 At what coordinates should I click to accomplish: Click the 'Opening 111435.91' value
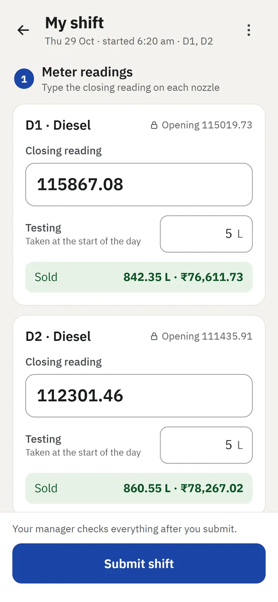coord(207,337)
